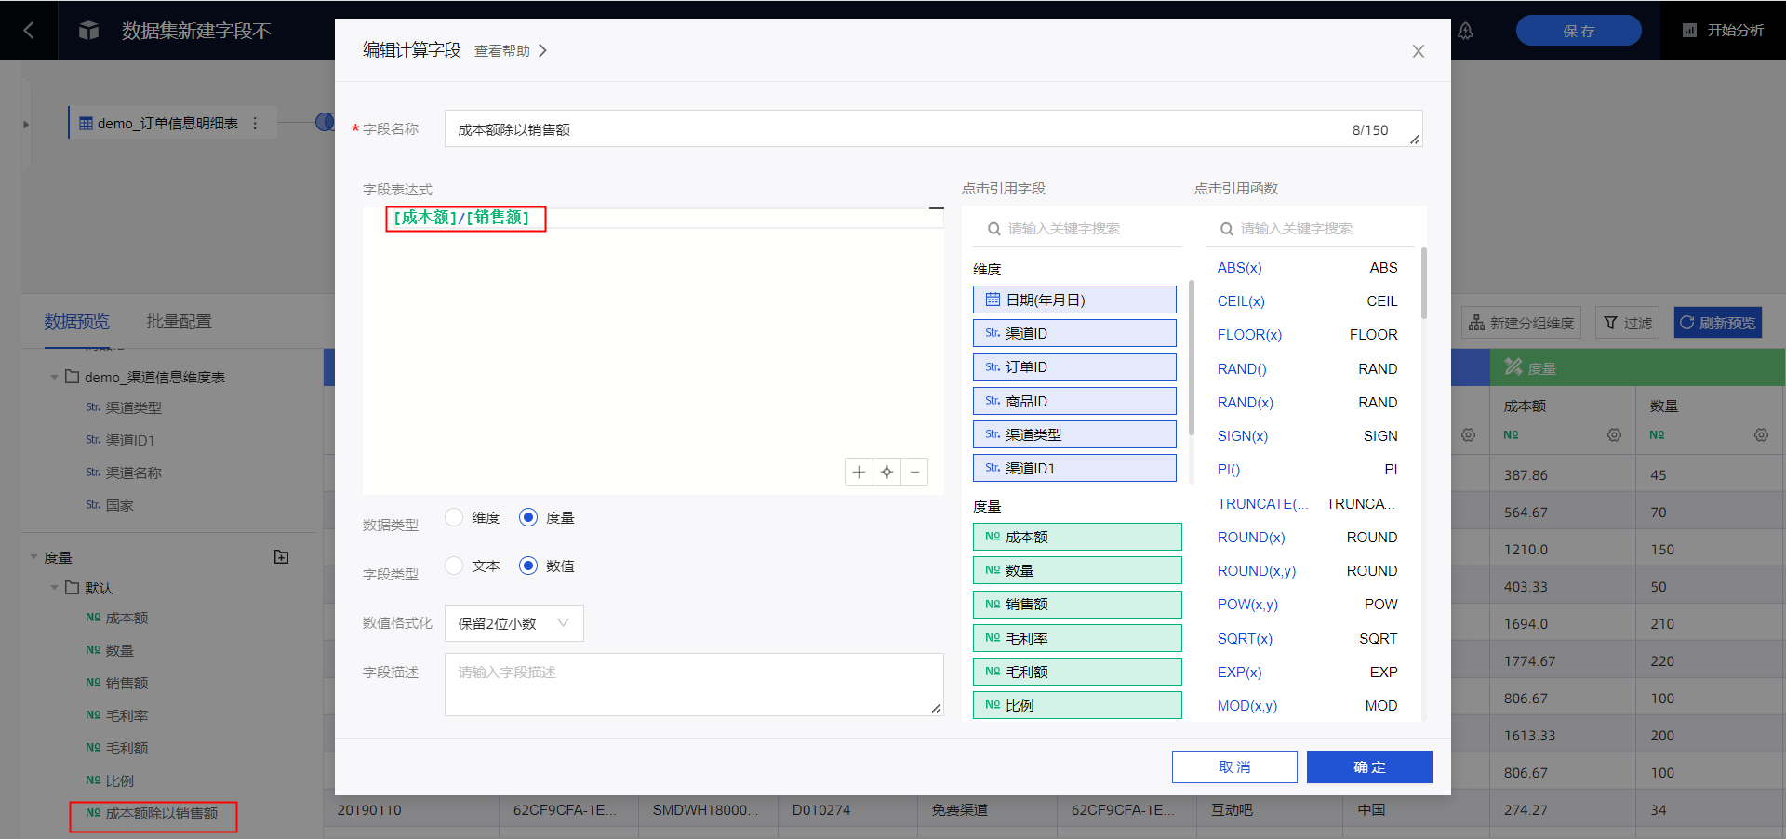The height and width of the screenshot is (839, 1786).
Task: Click the back arrow icon in the header
Action: point(29,31)
